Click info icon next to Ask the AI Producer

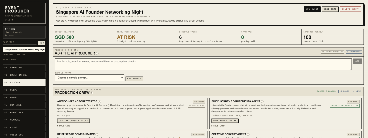97,53
